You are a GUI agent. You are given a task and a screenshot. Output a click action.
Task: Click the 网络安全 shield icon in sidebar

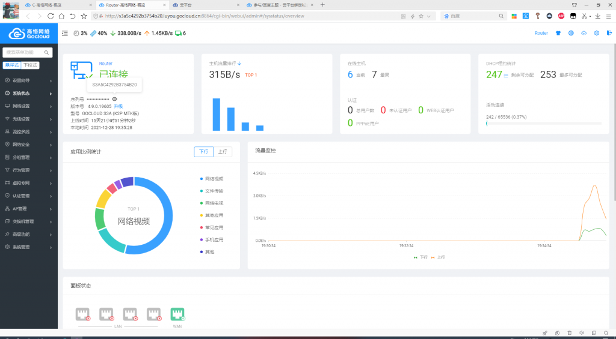pyautogui.click(x=7, y=144)
